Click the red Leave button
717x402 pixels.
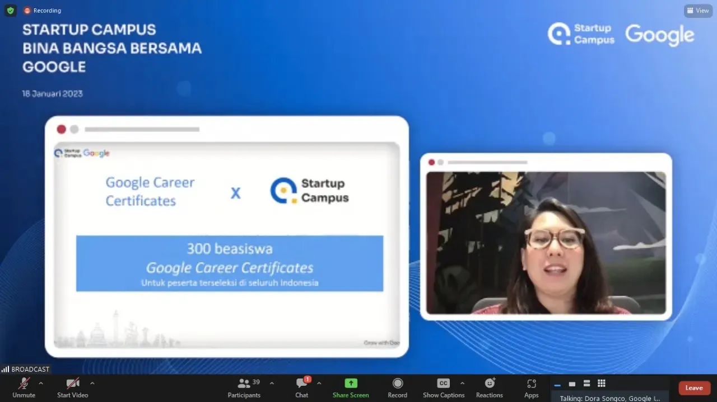(x=694, y=388)
